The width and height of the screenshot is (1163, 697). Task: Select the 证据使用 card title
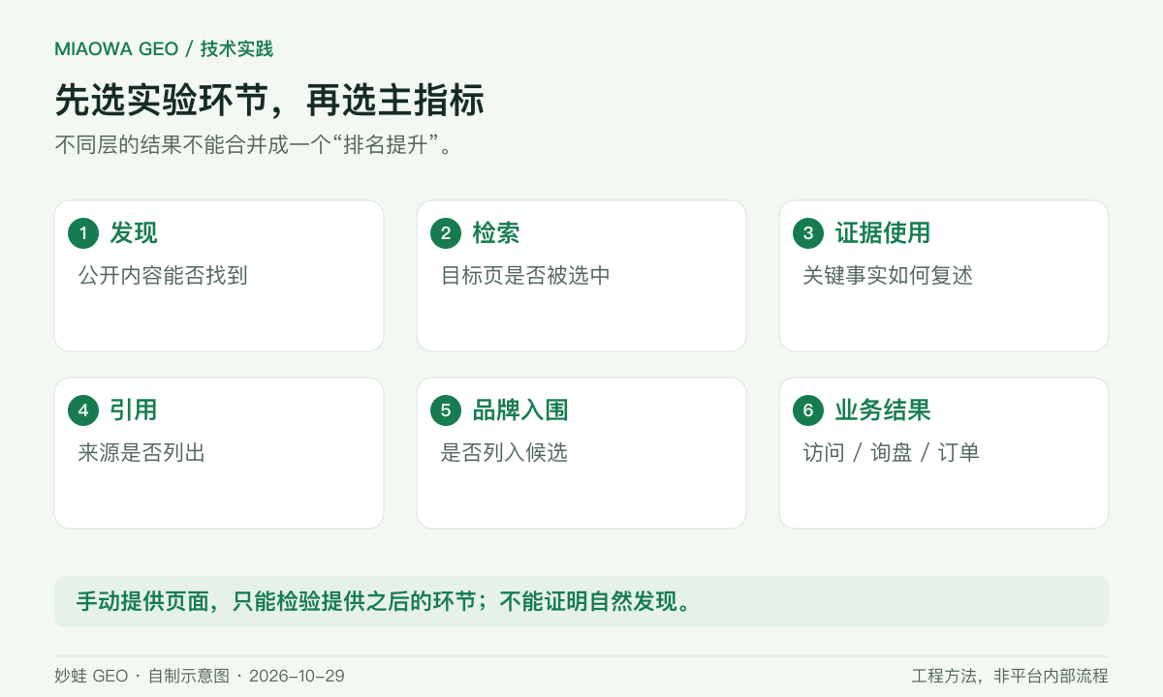coord(883,233)
